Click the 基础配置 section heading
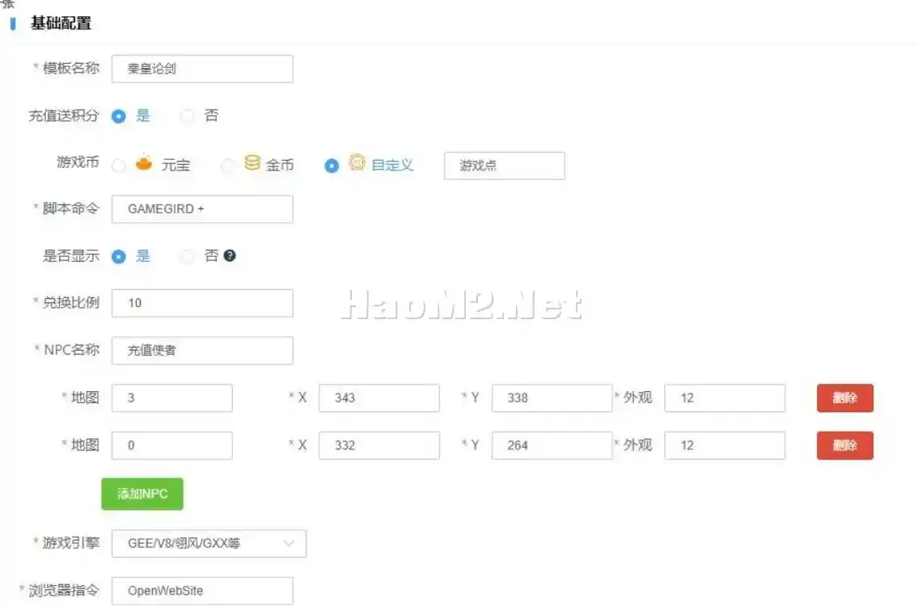 point(61,23)
